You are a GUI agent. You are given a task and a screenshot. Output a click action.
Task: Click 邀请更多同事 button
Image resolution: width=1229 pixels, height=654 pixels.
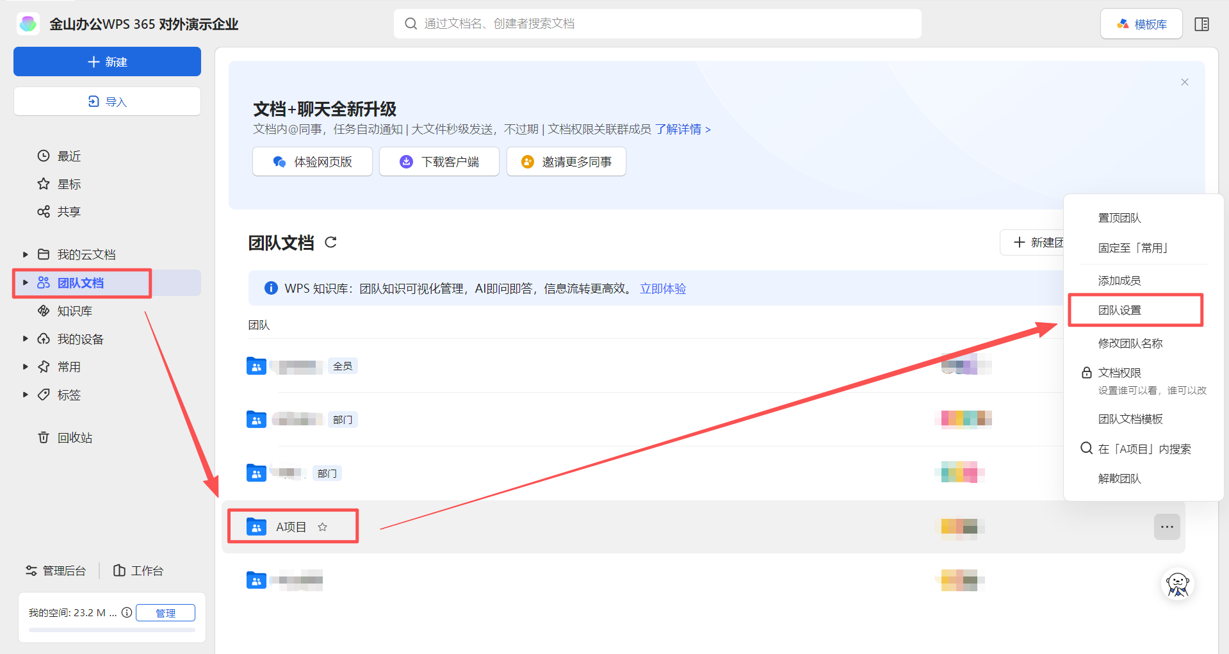(566, 161)
